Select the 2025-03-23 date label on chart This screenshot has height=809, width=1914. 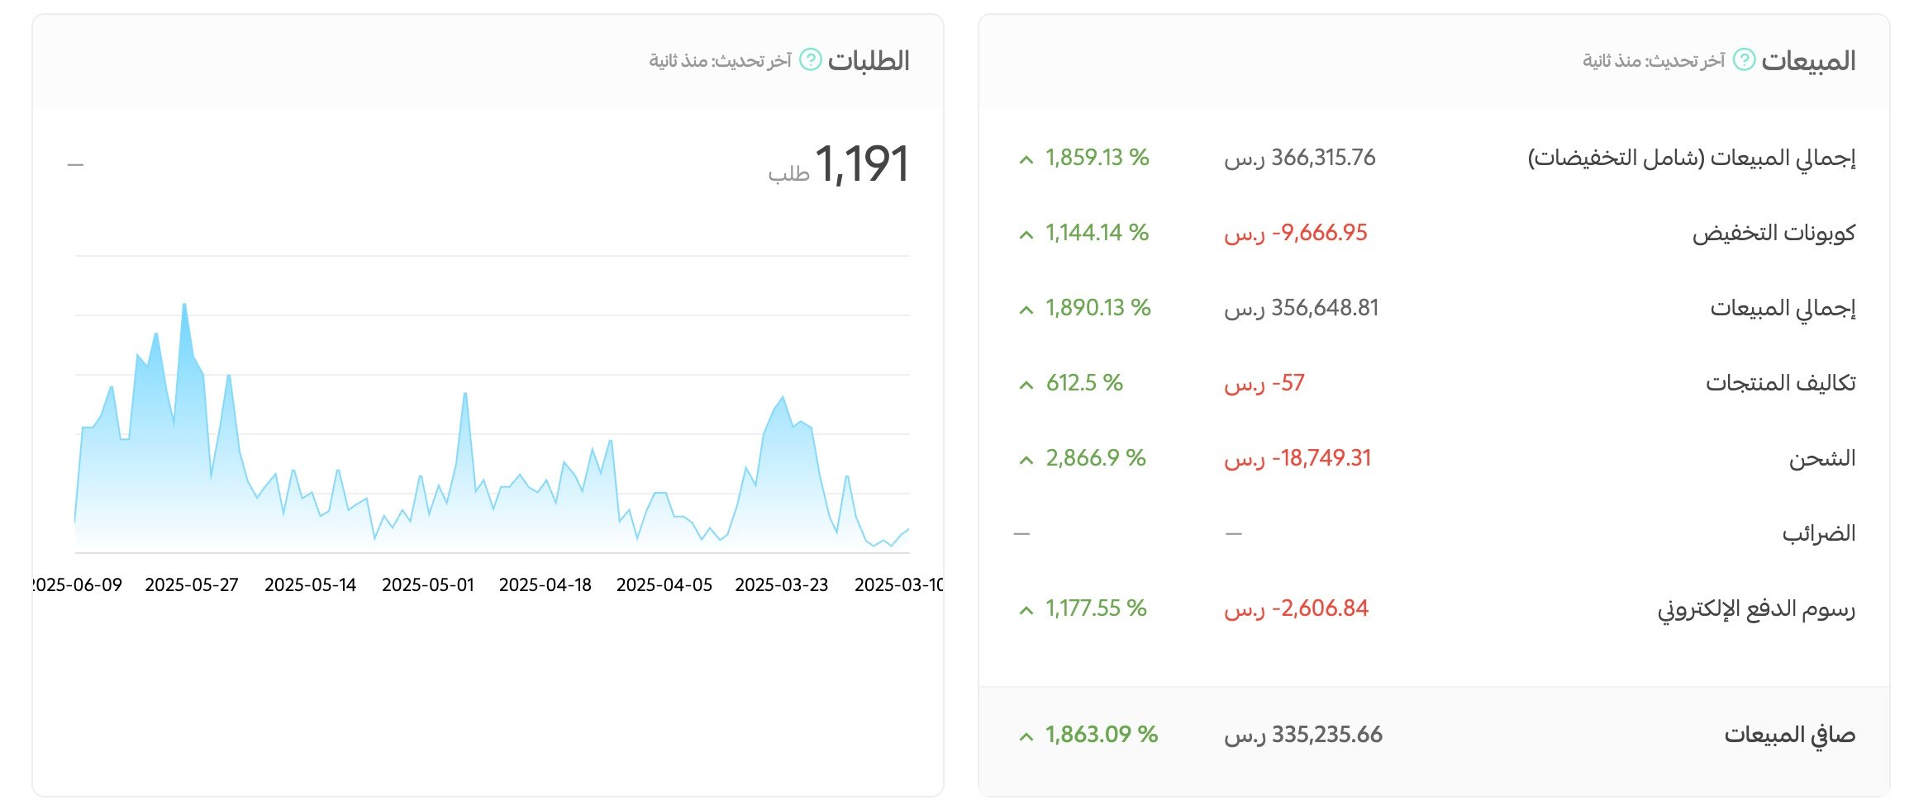tap(781, 585)
